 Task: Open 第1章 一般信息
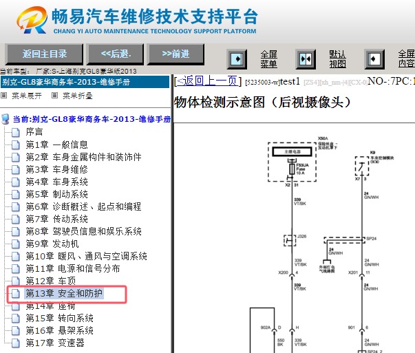pos(56,145)
